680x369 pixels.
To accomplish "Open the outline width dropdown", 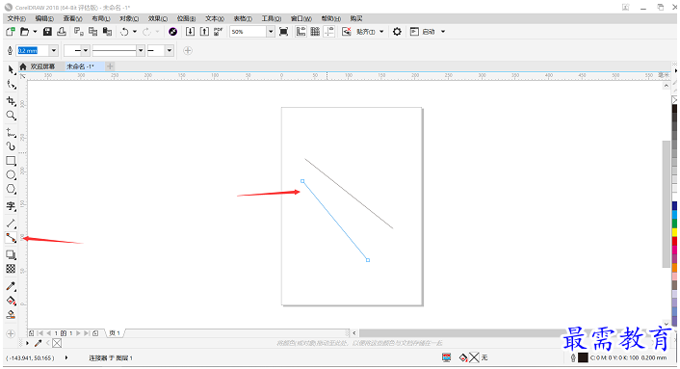I will [x=54, y=51].
